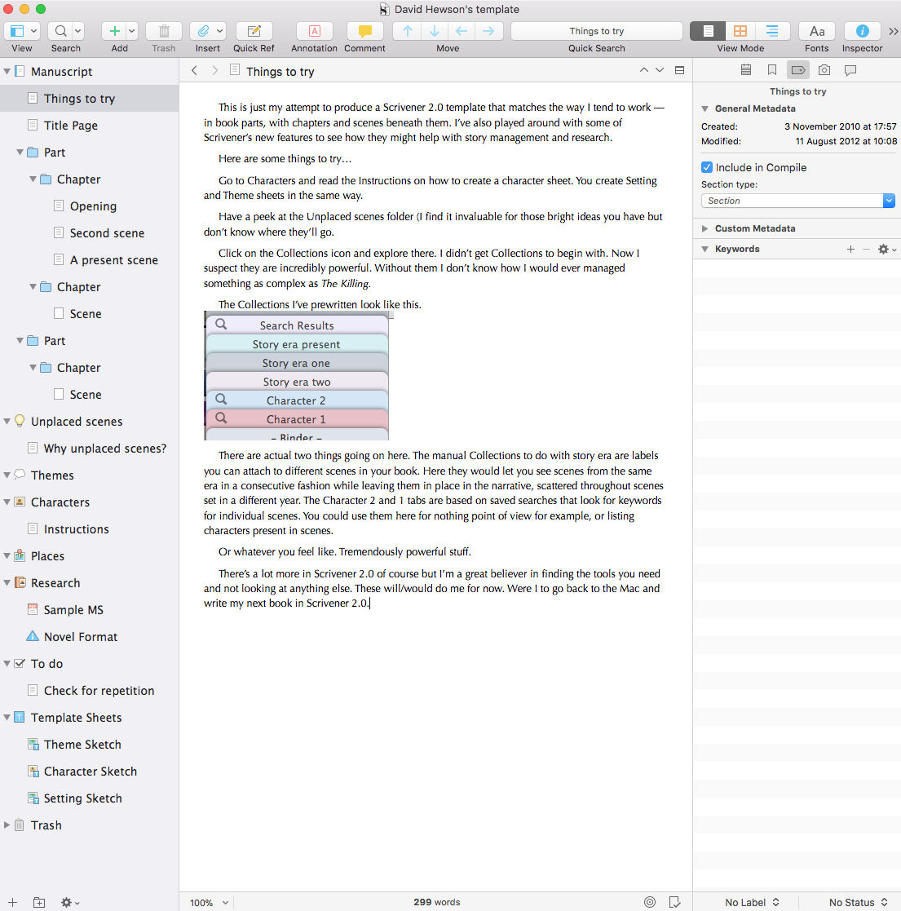Open the Add dropdown arrow
901x911 pixels.
click(132, 31)
